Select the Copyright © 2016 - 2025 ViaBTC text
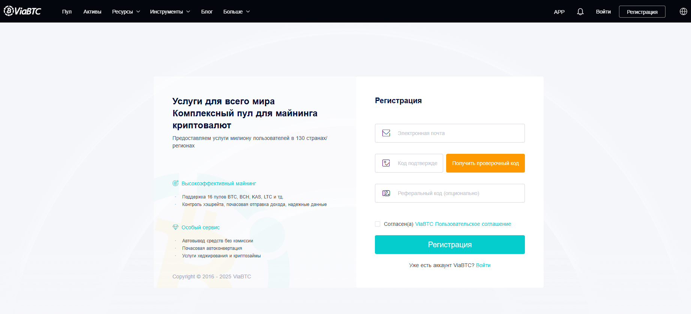691x314 pixels. click(x=212, y=276)
